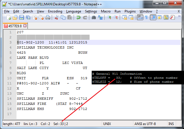Click "SPILLMAN FIRE" on line 15
This screenshot has width=184, height=129.
[32, 104]
